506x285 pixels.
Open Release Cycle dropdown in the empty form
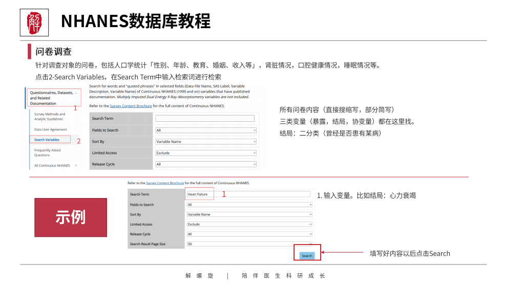tap(206, 164)
